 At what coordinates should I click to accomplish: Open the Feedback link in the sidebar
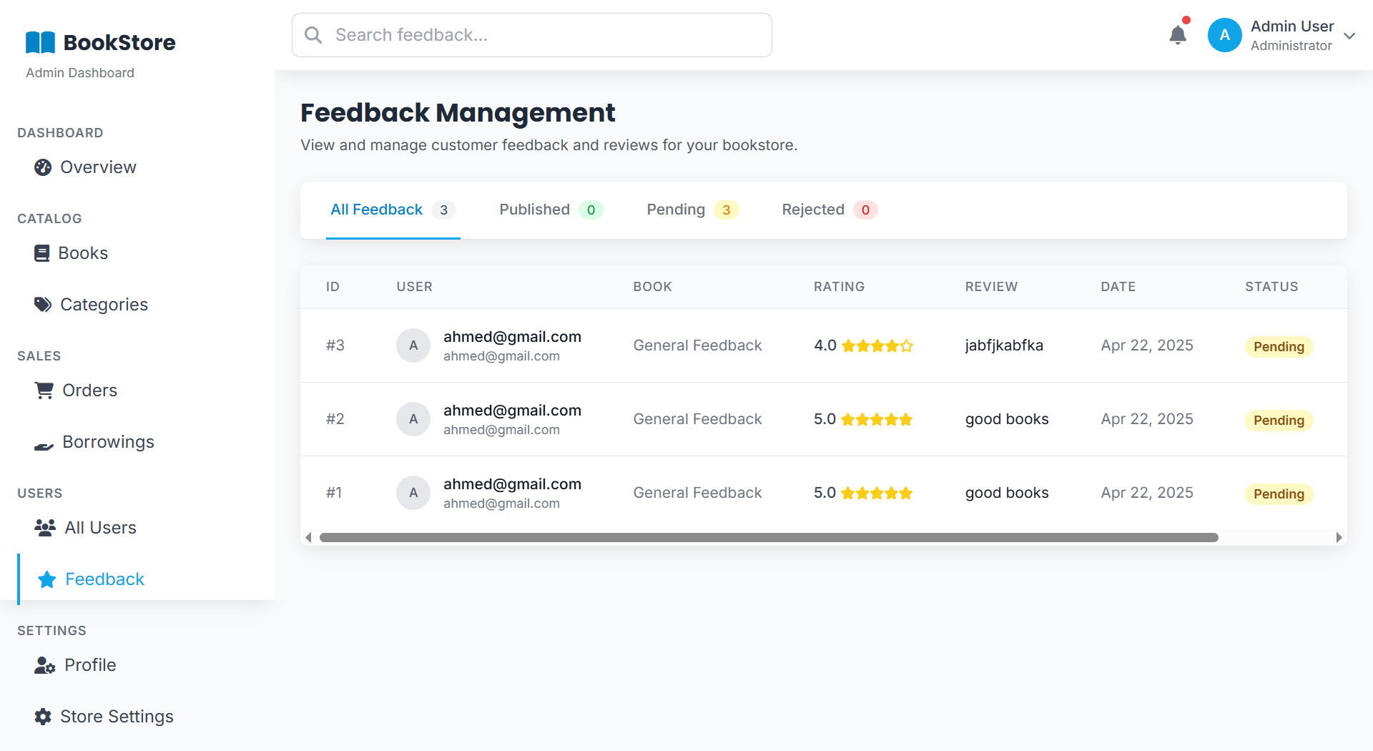104,579
